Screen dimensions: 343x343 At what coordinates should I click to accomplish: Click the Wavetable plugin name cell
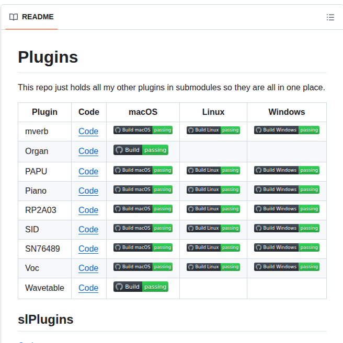[44, 288]
